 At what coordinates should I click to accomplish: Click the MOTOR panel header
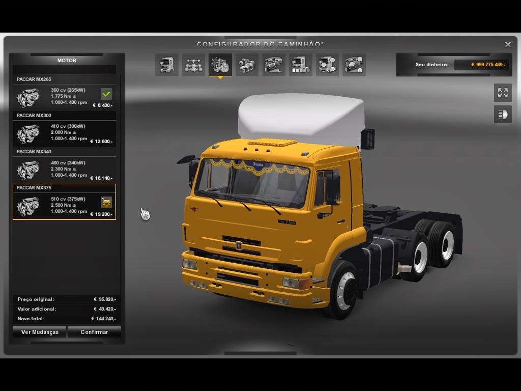click(67, 61)
